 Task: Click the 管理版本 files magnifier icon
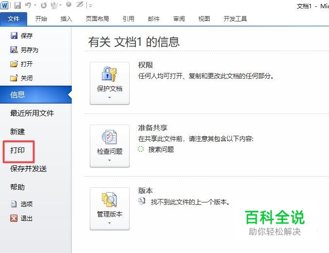tap(109, 199)
